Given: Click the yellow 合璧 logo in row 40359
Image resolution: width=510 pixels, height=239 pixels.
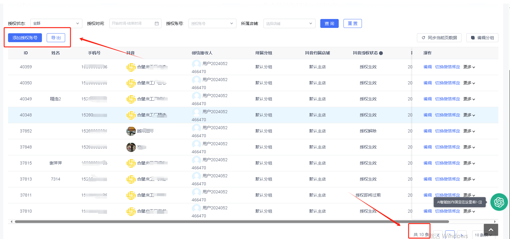Looking at the screenshot, I should pos(131,67).
